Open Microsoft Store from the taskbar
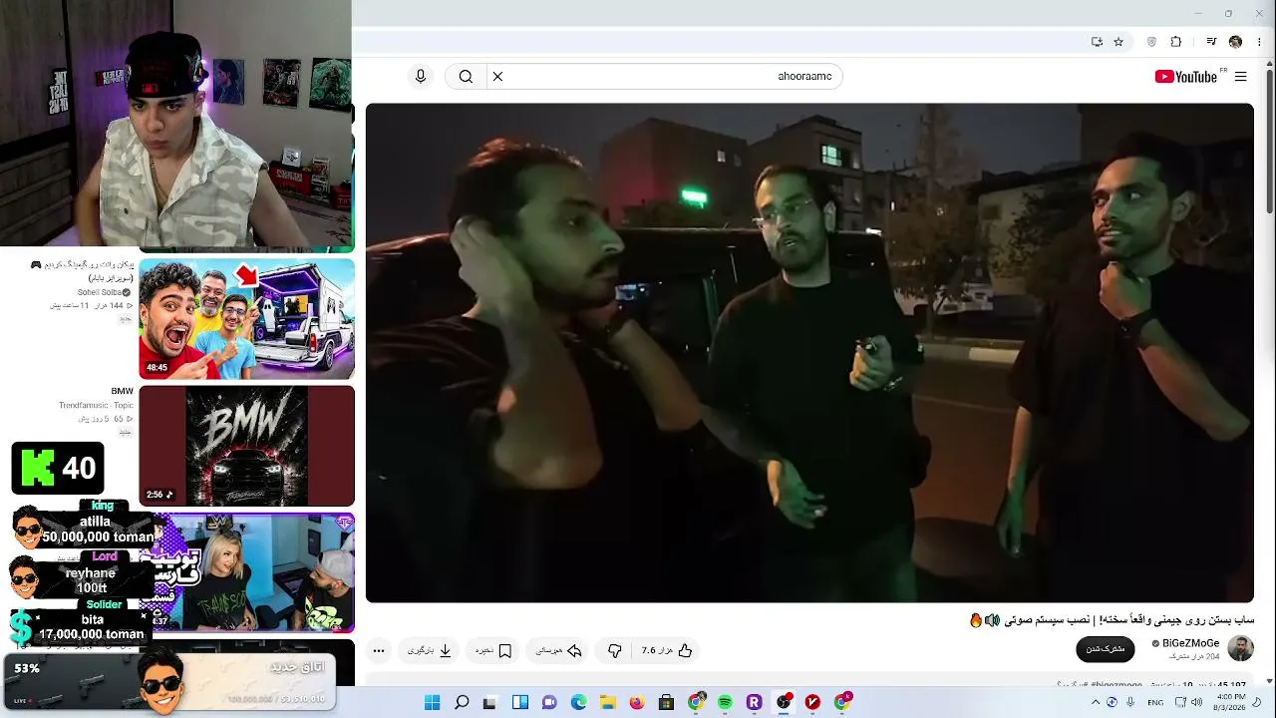Viewport: 1276px width, 718px height. pos(666,702)
